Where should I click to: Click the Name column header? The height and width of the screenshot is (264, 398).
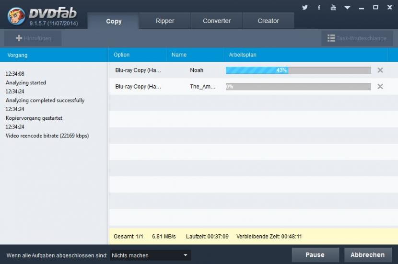[x=195, y=55]
